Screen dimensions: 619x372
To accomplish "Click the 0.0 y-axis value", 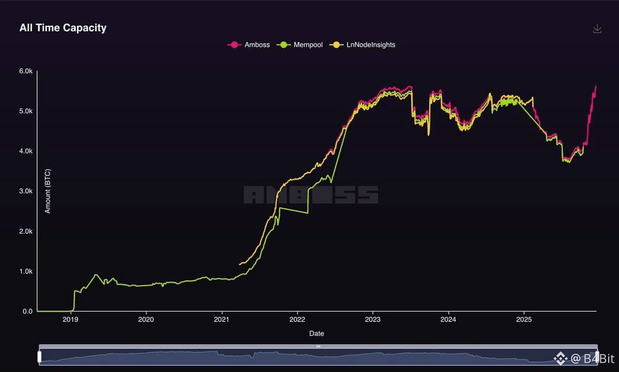I will tap(27, 311).
